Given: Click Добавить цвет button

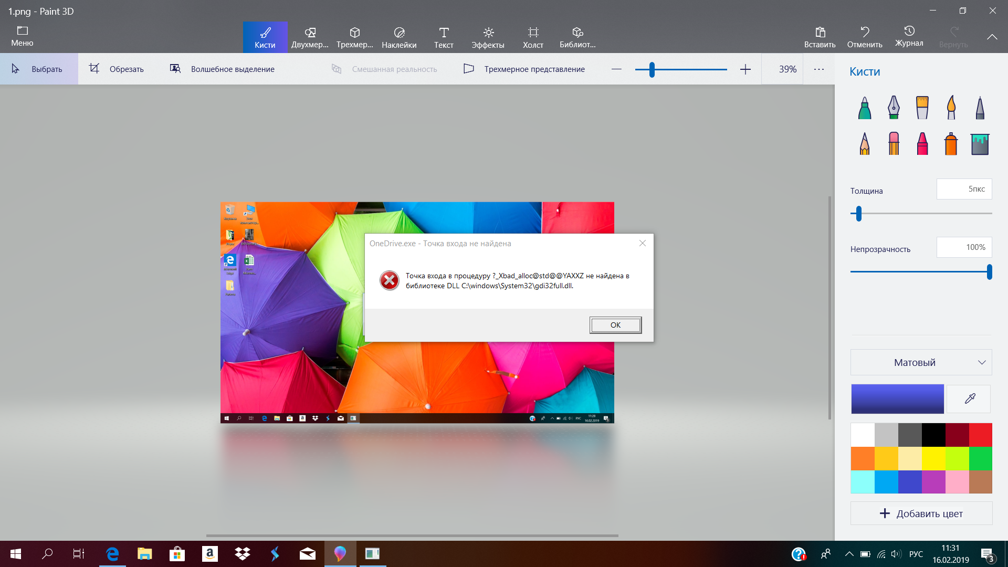Looking at the screenshot, I should pyautogui.click(x=921, y=513).
